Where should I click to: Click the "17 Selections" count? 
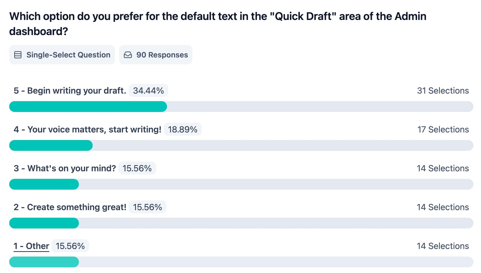point(443,129)
